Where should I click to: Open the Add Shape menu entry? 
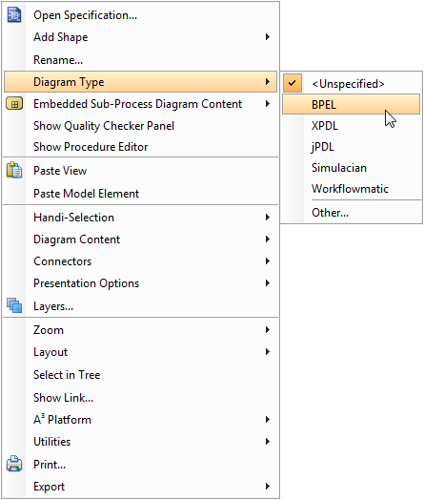click(141, 37)
